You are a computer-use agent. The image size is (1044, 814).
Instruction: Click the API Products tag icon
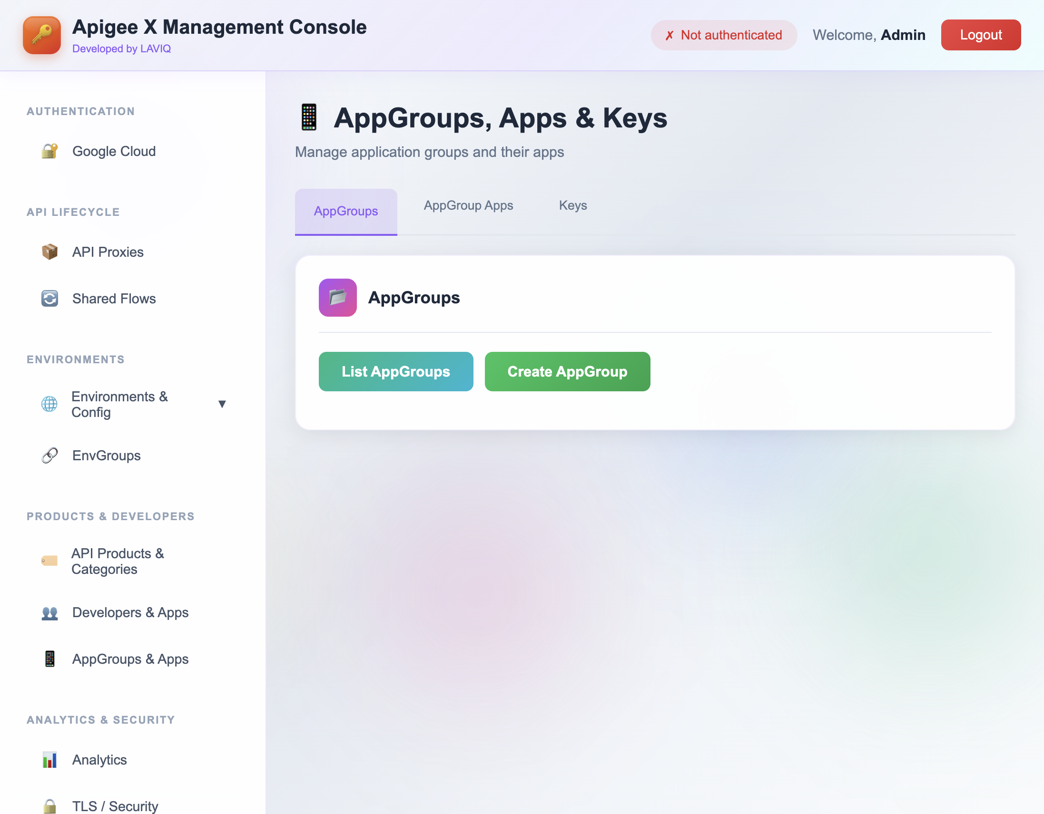pyautogui.click(x=49, y=561)
